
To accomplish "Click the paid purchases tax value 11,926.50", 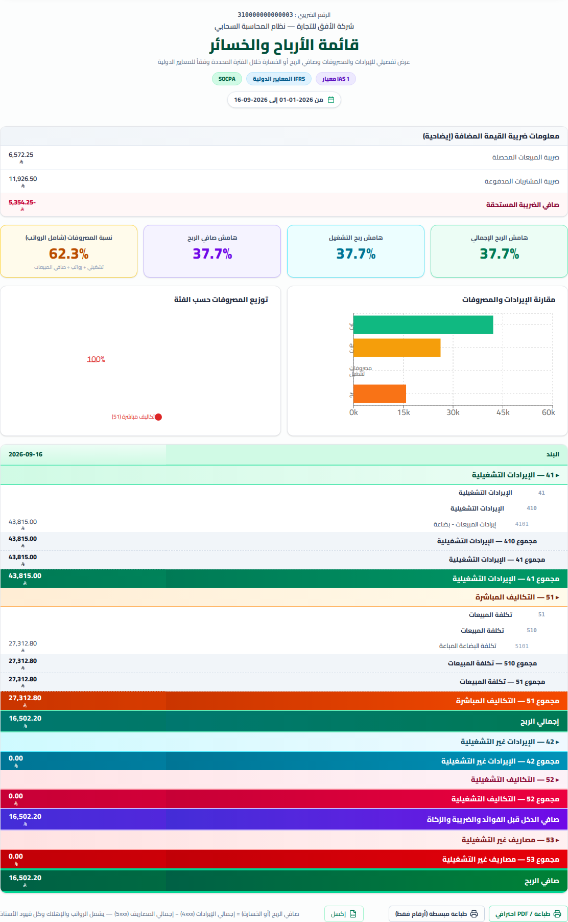I will click(23, 179).
